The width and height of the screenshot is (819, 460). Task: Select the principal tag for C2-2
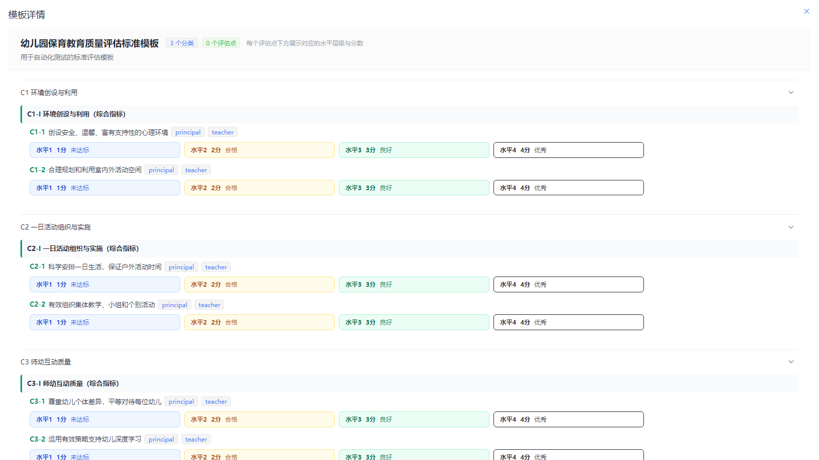click(175, 305)
